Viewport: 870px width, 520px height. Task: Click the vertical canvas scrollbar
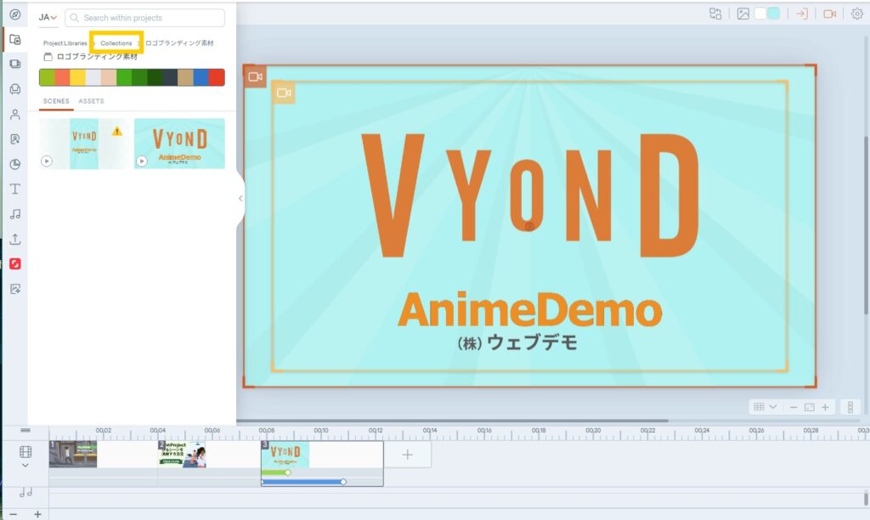click(x=867, y=225)
